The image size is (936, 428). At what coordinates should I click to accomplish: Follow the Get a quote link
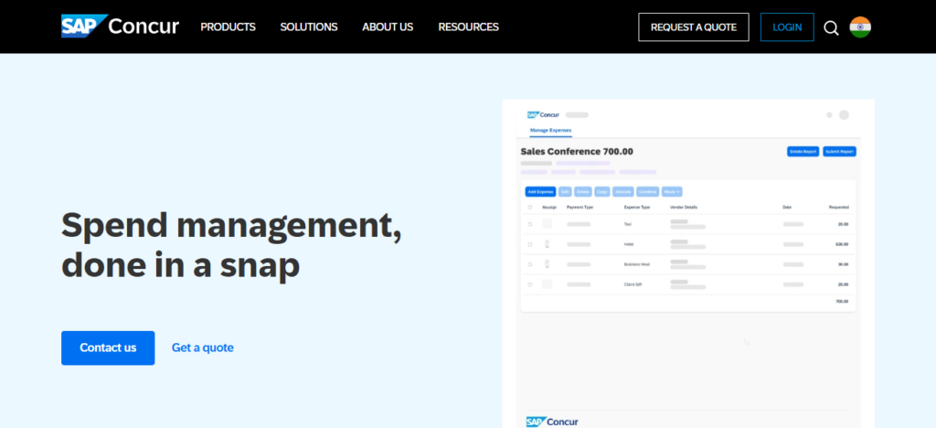click(202, 348)
